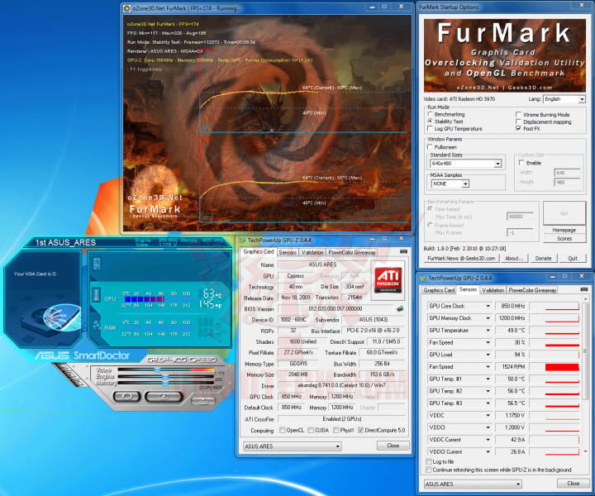Click the bottom side tab icon of Graphics Speed panel
This screenshot has height=496, width=595.
pos(79,382)
